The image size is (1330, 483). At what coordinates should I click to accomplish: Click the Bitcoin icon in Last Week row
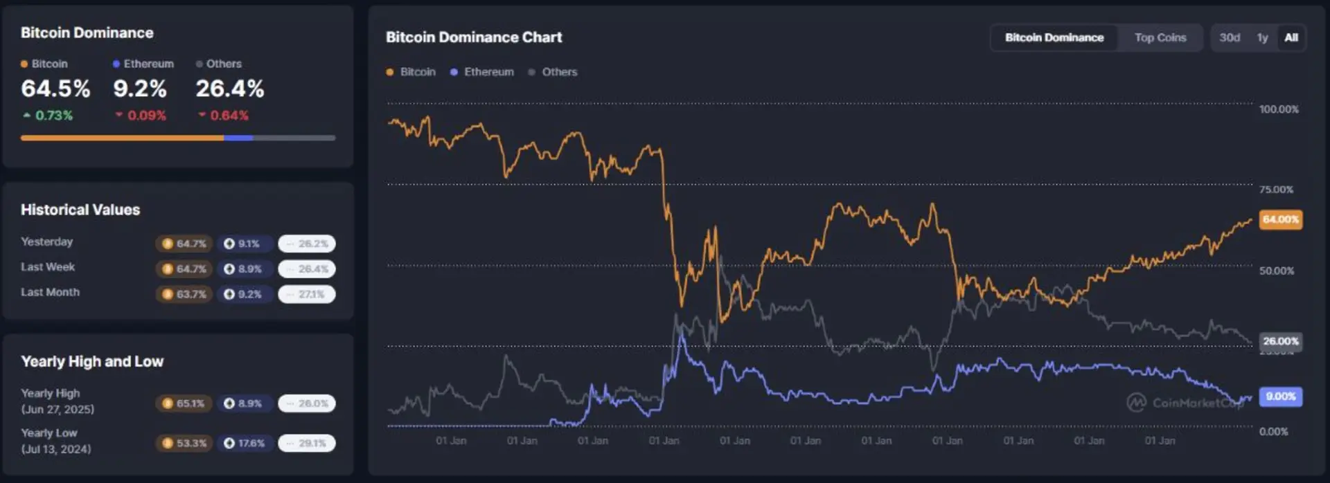167,268
